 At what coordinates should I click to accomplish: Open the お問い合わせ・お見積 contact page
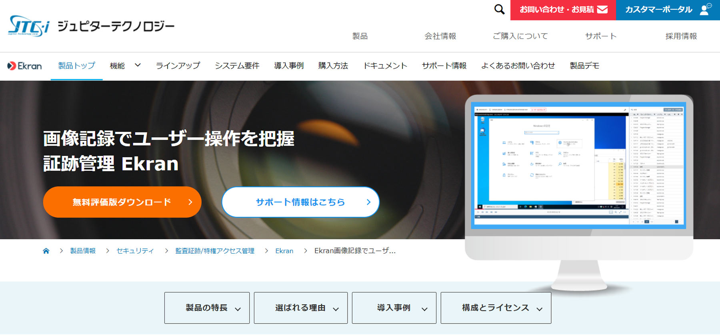pyautogui.click(x=563, y=10)
